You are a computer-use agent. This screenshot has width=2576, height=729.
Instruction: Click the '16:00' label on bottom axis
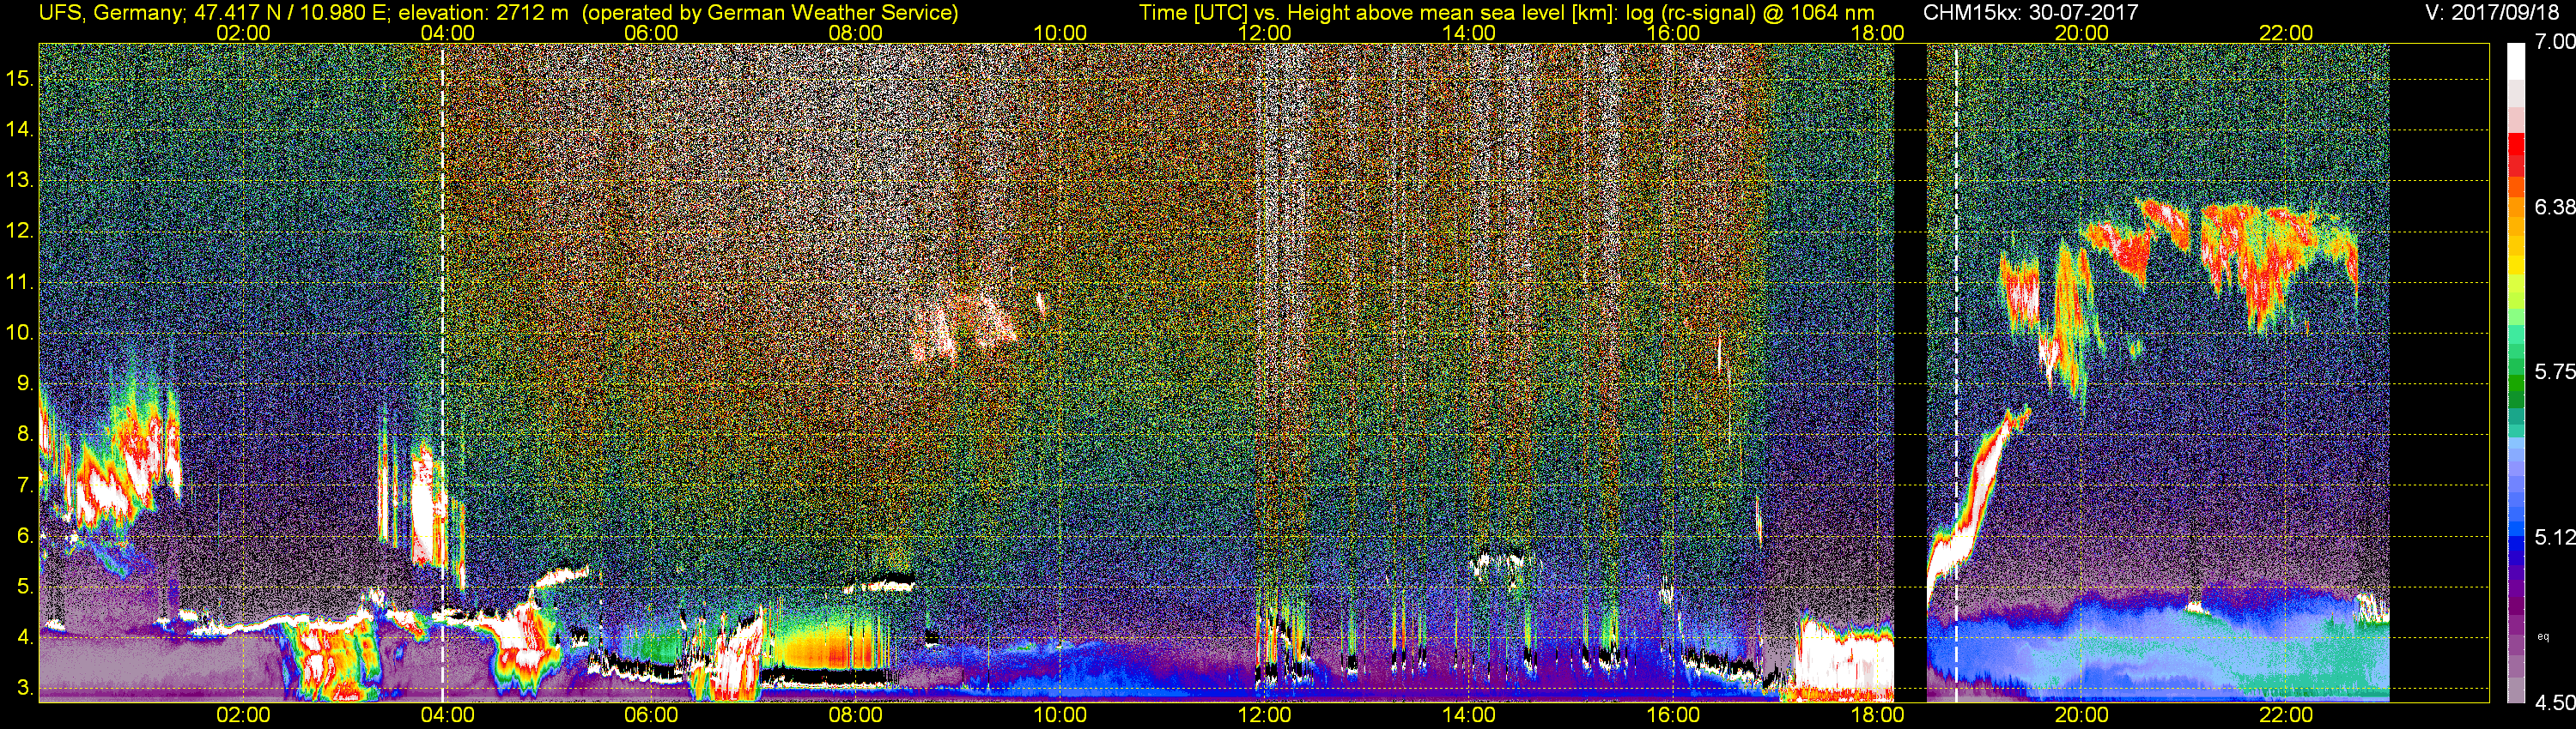[1673, 715]
